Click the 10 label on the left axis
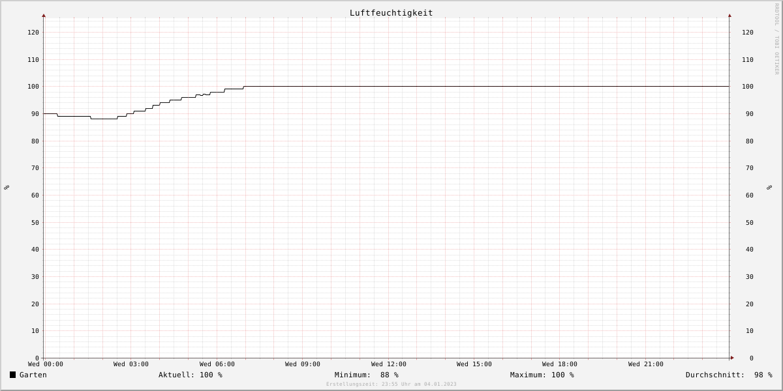Screen dimensions: 783x391 (35, 331)
